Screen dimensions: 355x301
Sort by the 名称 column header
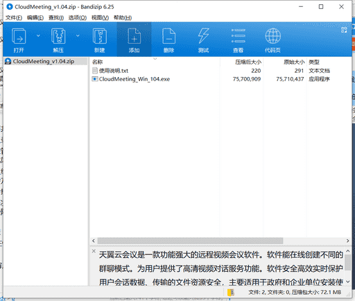(x=97, y=62)
